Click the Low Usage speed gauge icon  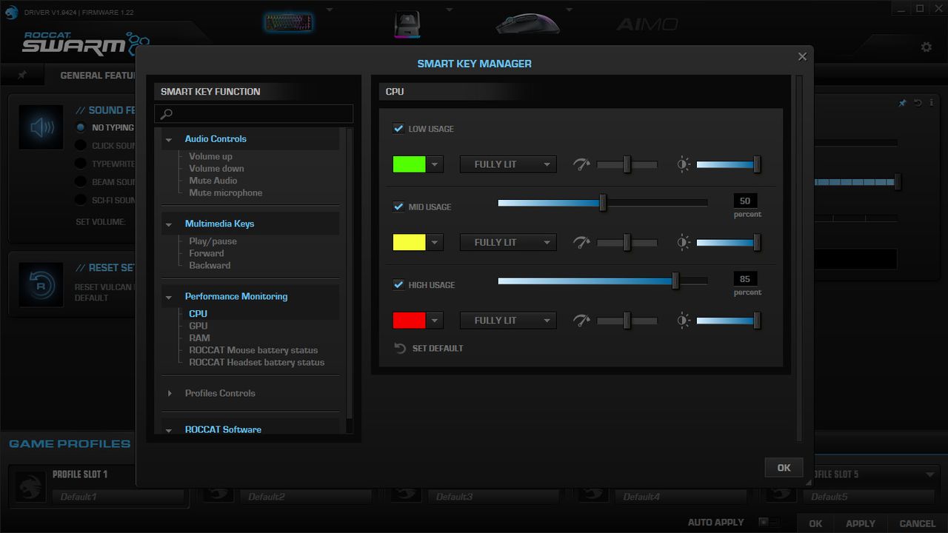[581, 164]
